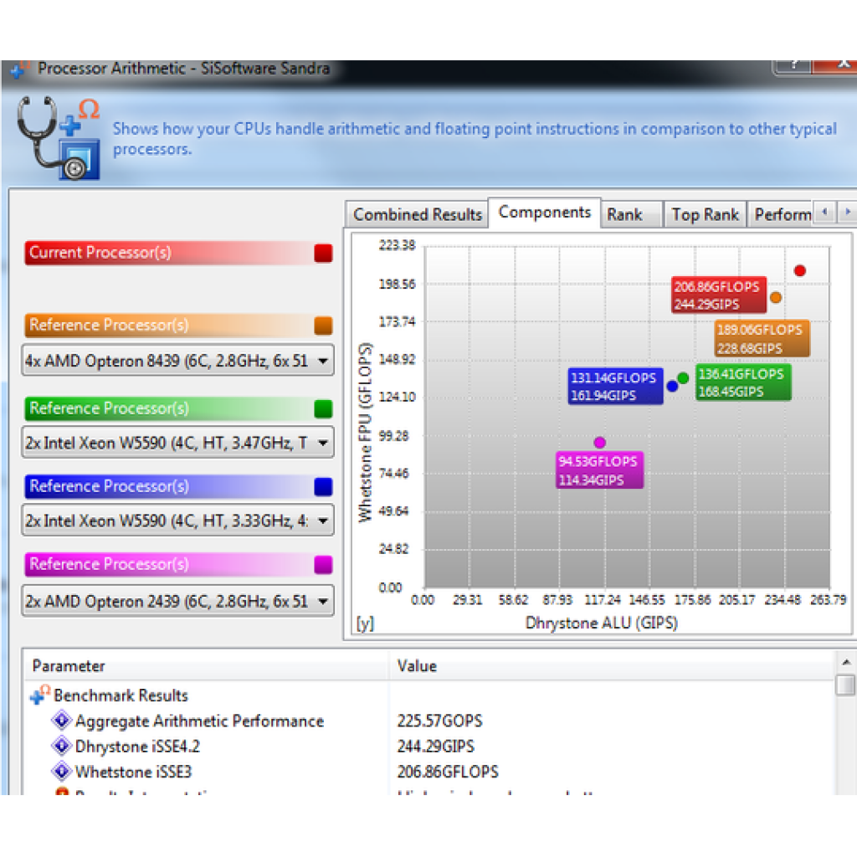Image resolution: width=857 pixels, height=857 pixels.
Task: Click the red data point on chart
Action: (x=799, y=270)
